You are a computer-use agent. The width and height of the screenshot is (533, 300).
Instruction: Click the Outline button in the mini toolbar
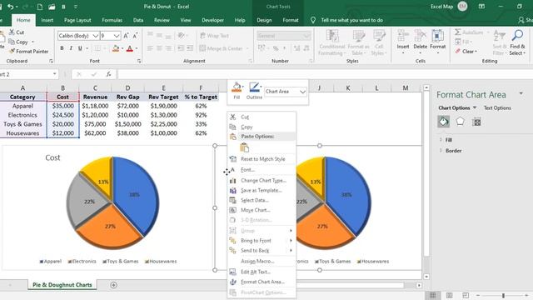click(x=254, y=91)
